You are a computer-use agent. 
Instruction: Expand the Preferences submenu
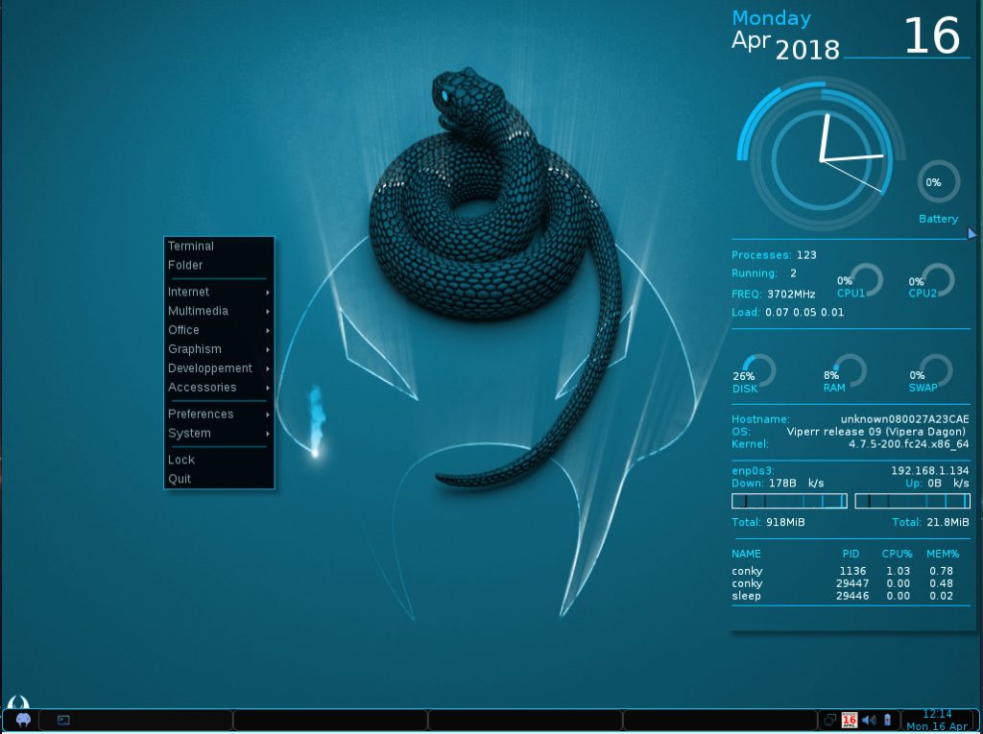pyautogui.click(x=219, y=414)
